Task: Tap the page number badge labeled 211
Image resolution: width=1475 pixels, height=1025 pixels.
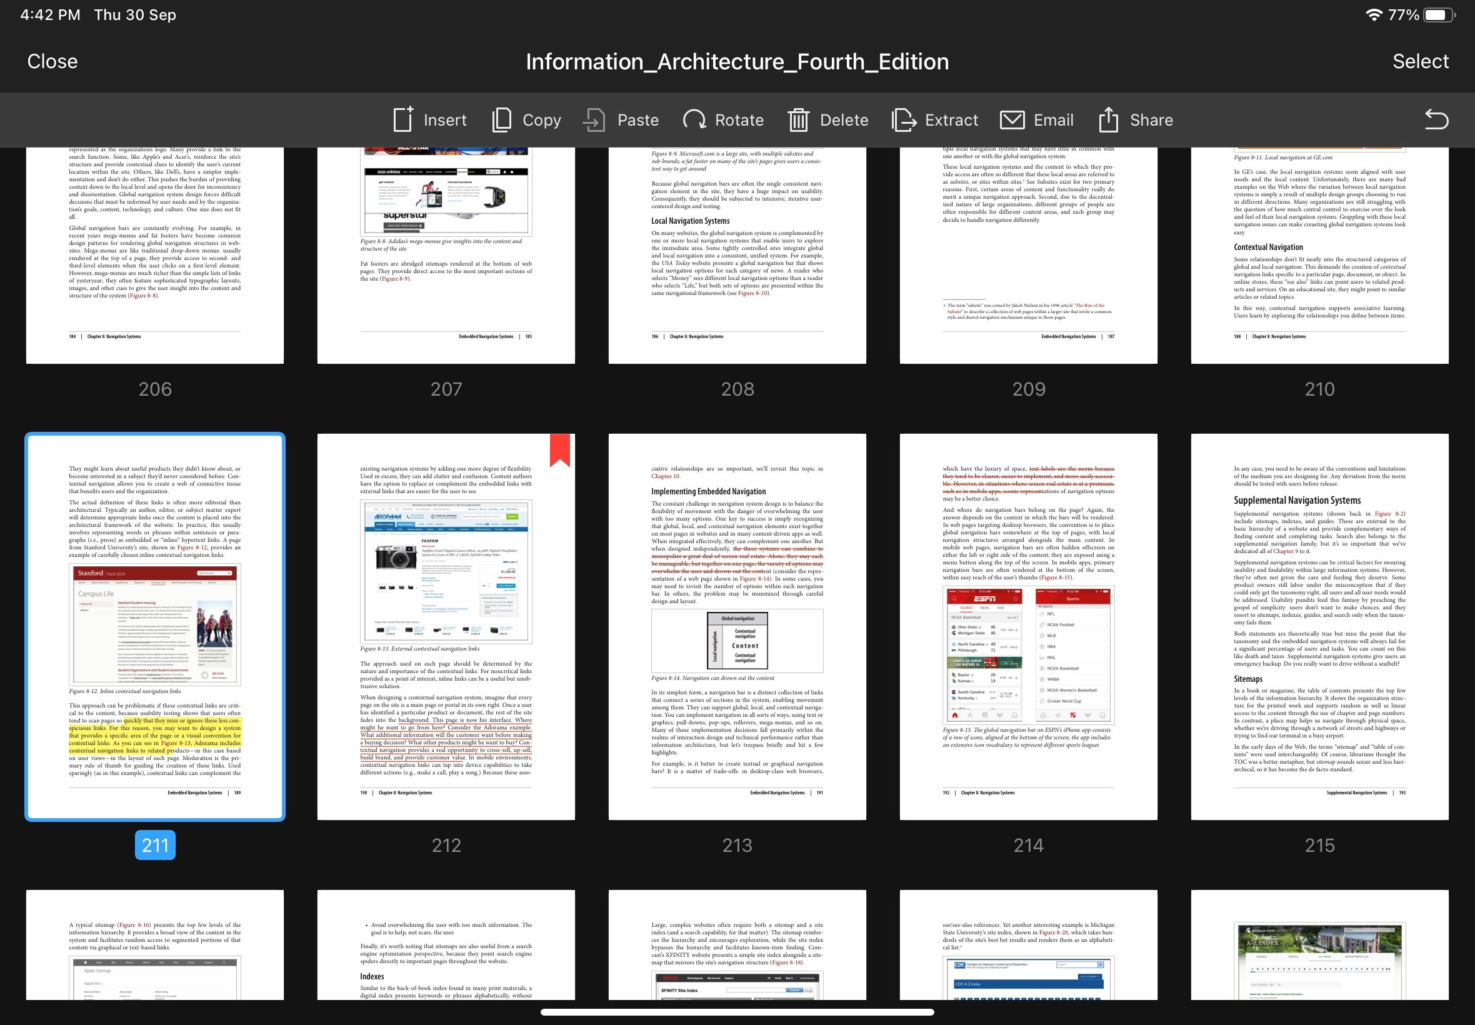Action: click(154, 845)
